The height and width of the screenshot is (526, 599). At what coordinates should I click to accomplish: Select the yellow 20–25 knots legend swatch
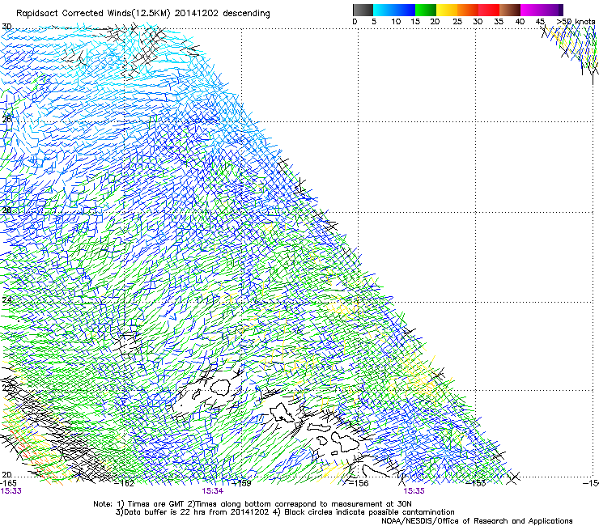coord(447,10)
